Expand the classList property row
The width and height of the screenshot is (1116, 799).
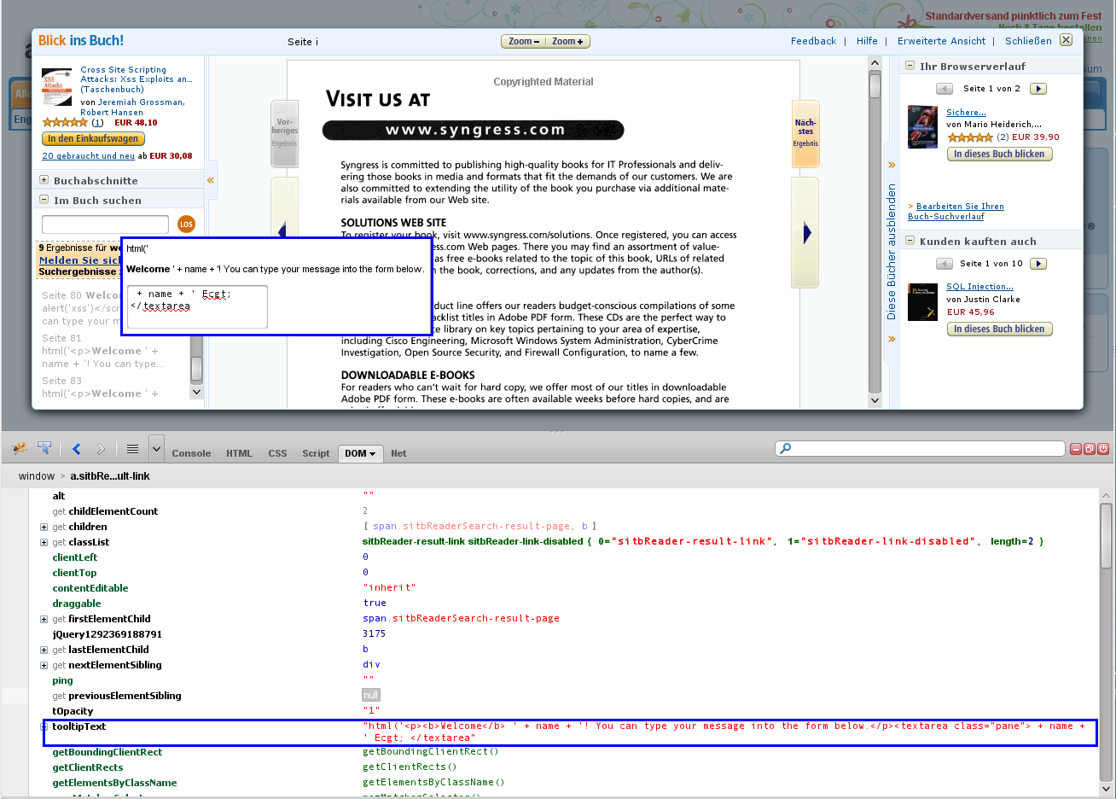point(44,542)
